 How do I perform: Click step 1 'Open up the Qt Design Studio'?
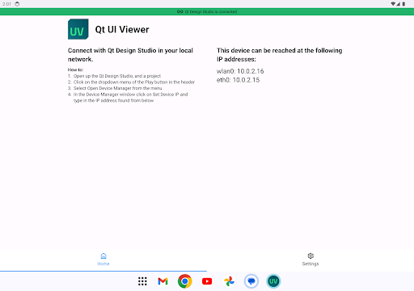click(x=114, y=76)
